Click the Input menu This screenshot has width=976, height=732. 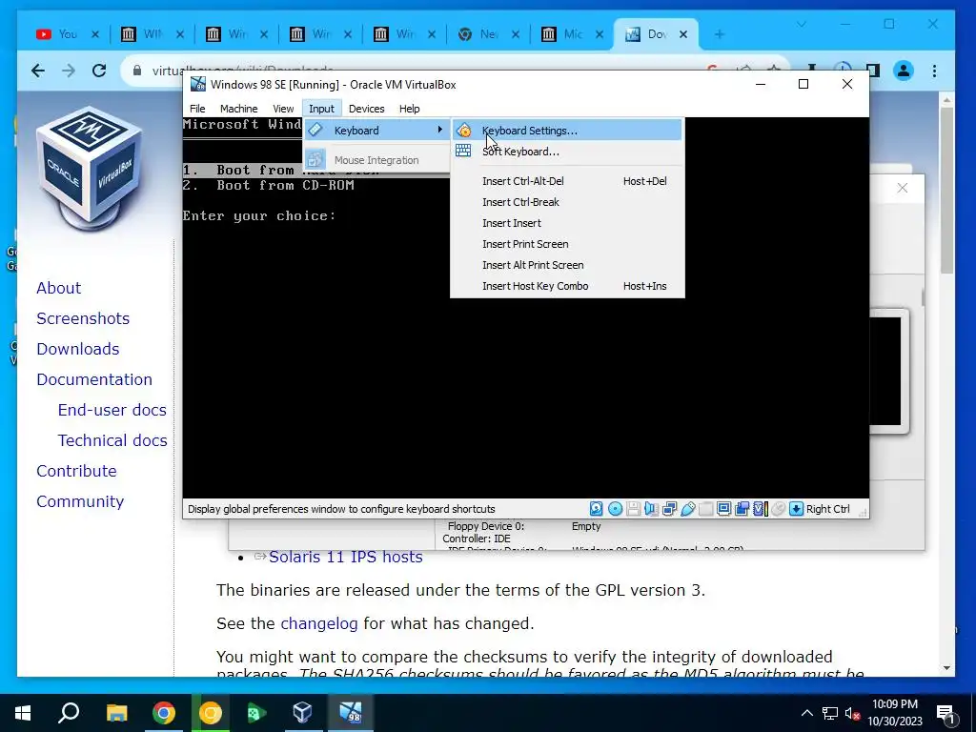(322, 109)
